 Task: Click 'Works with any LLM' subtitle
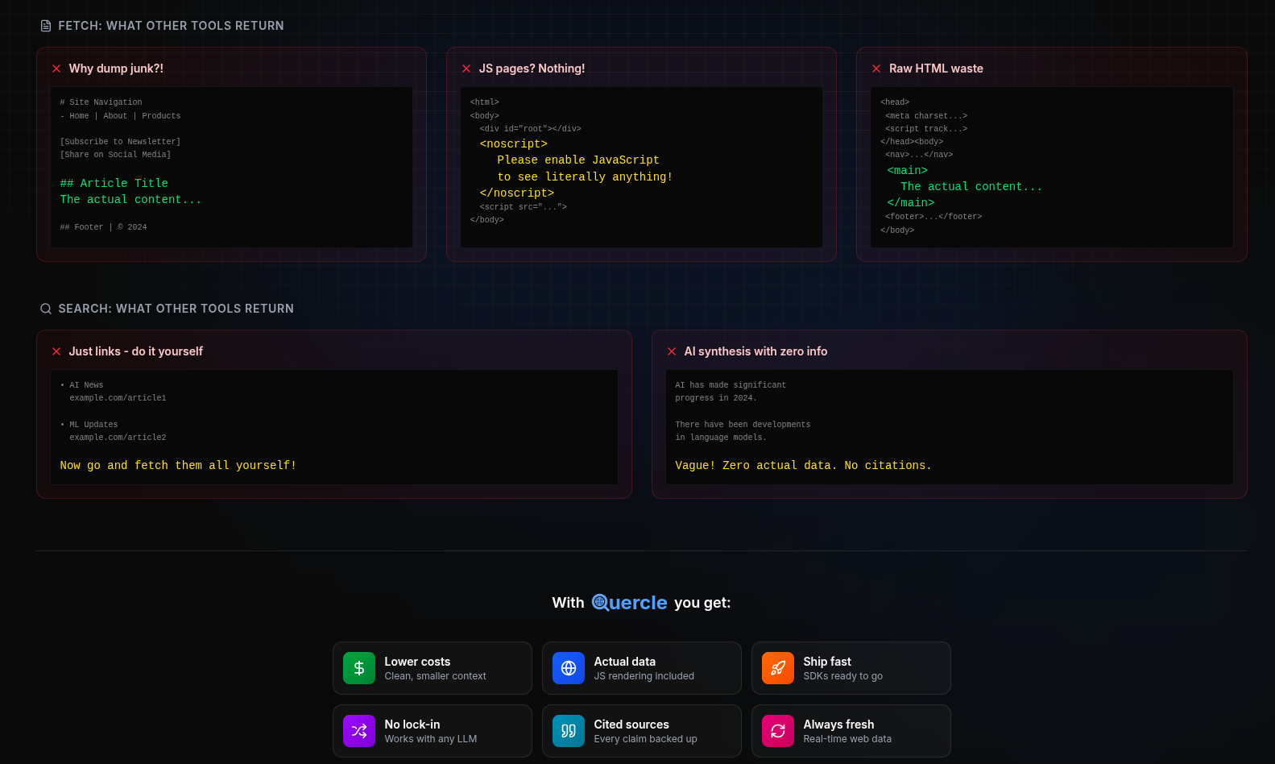[430, 739]
